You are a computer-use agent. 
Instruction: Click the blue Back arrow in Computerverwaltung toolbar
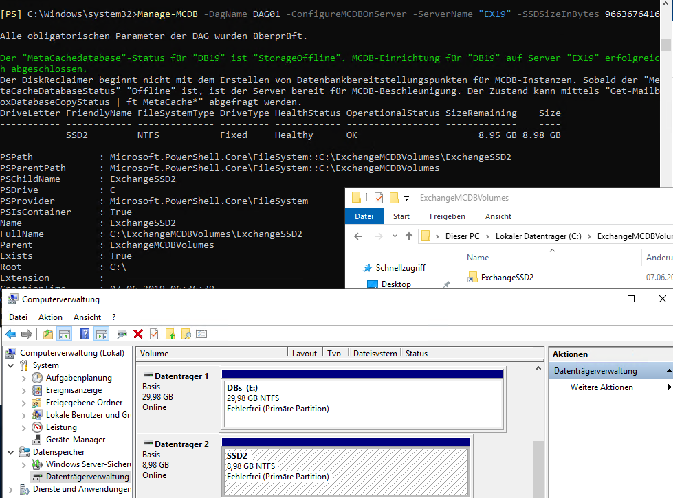[11, 334]
